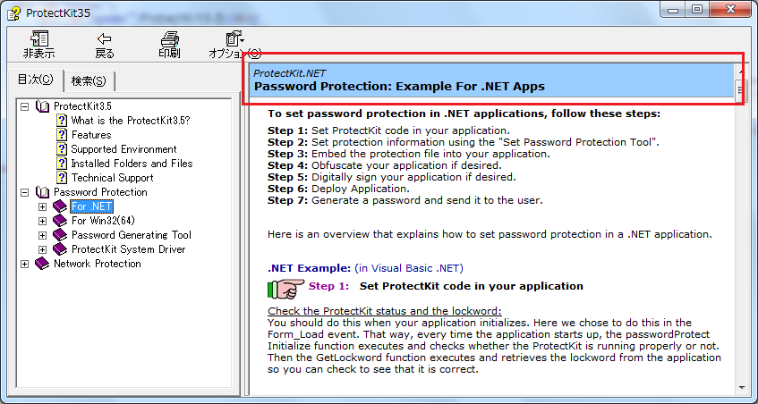758x404 pixels.
Task: Click the book icon beside Password Generating Tool
Action: point(60,235)
